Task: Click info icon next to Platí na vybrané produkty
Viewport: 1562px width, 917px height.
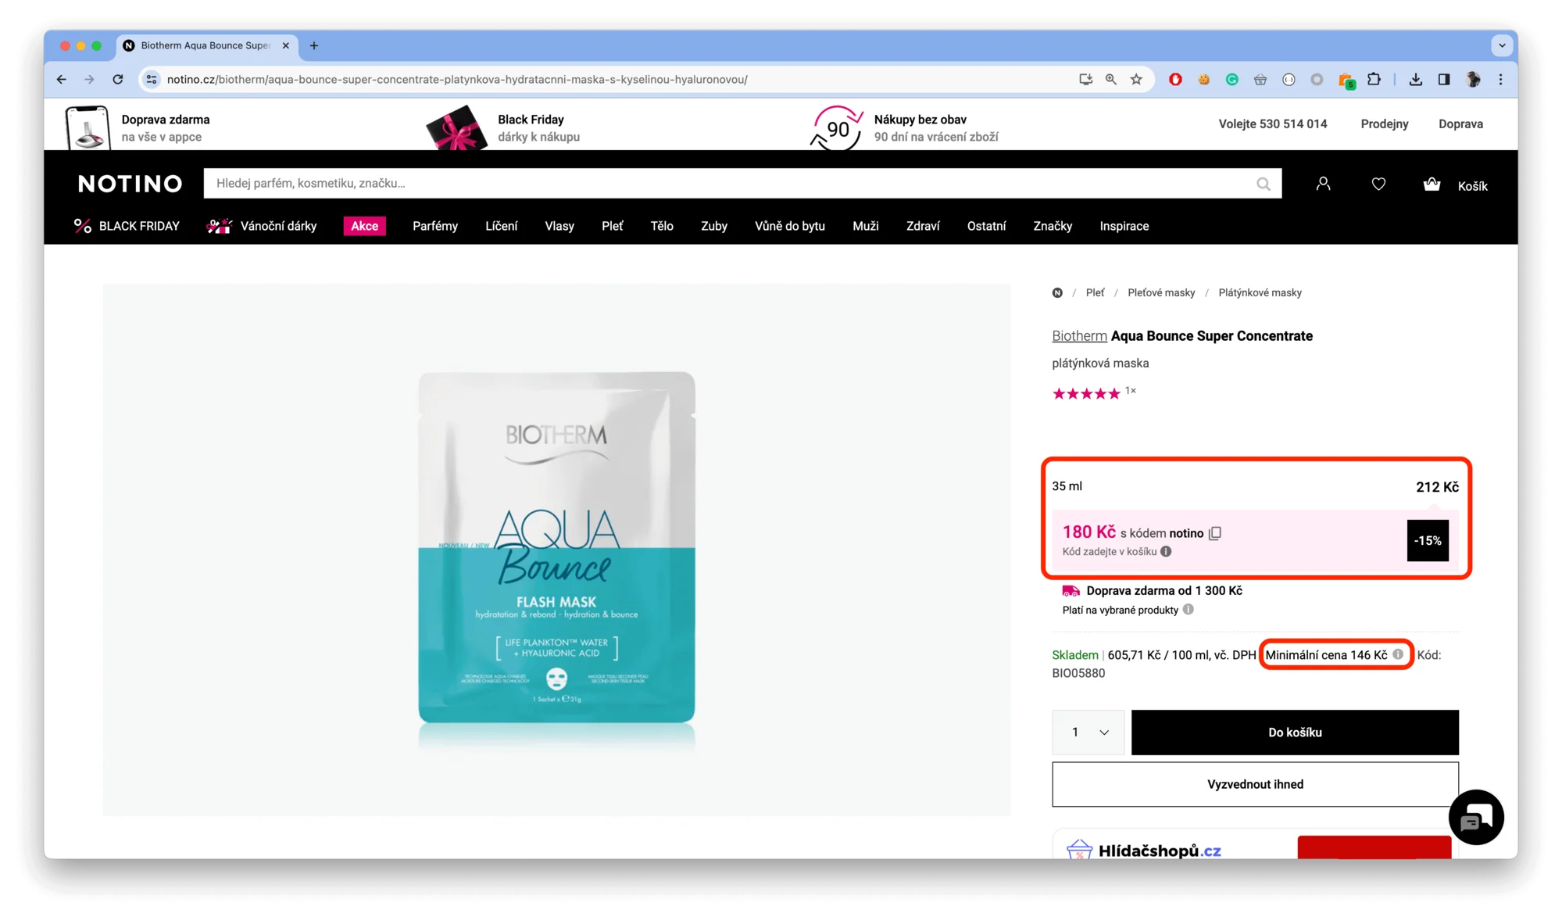Action: pyautogui.click(x=1188, y=610)
